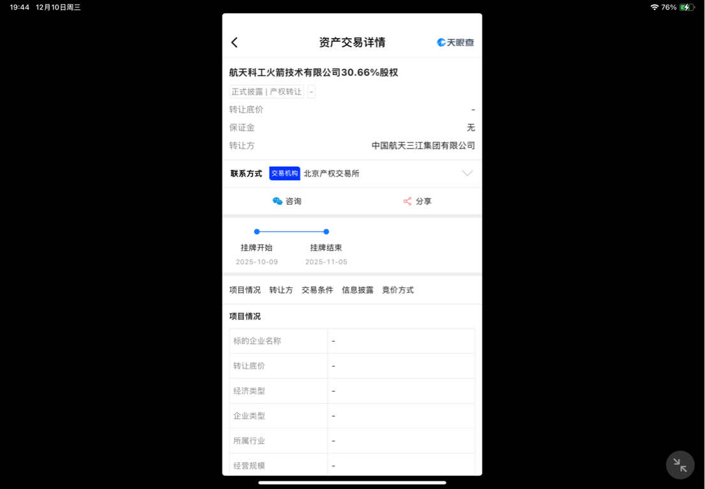705x489 pixels.
Task: Switch to the 转让方 tab
Action: coord(281,290)
